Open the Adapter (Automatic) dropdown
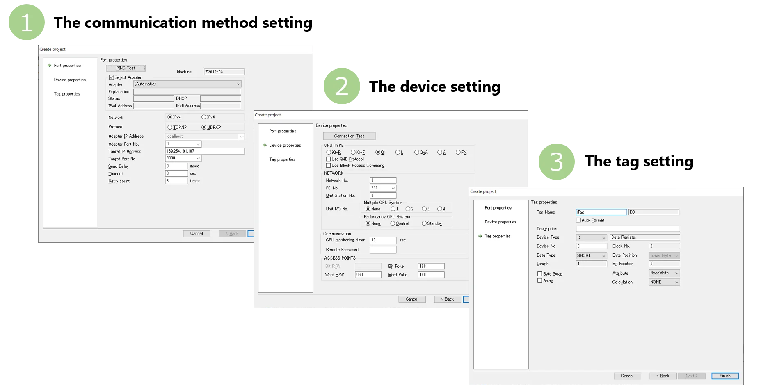 pos(187,84)
